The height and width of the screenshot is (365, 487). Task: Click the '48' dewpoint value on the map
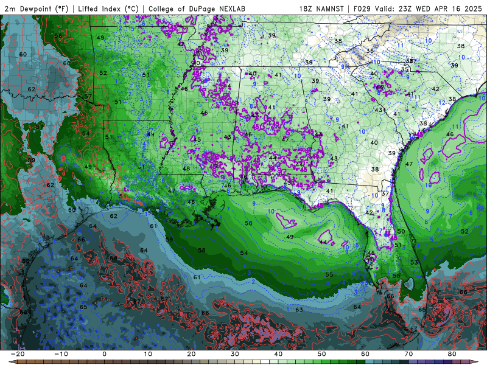(186, 169)
